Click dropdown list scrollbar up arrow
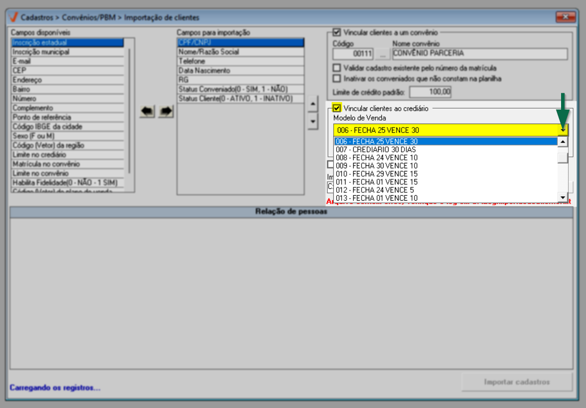Image resolution: width=586 pixels, height=408 pixels. (x=563, y=142)
